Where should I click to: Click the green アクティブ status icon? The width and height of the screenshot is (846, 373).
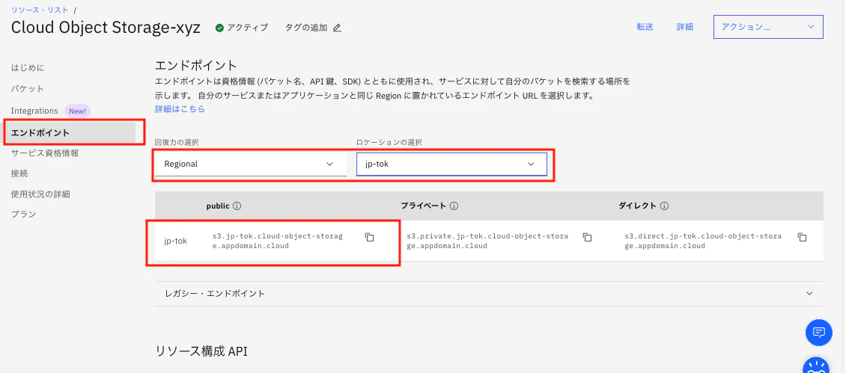[x=219, y=28]
